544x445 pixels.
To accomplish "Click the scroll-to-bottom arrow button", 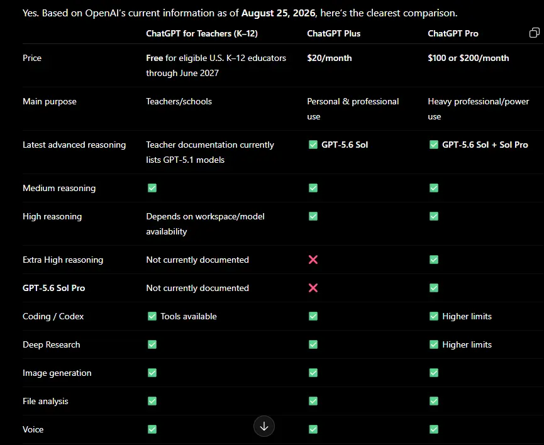I will click(264, 426).
